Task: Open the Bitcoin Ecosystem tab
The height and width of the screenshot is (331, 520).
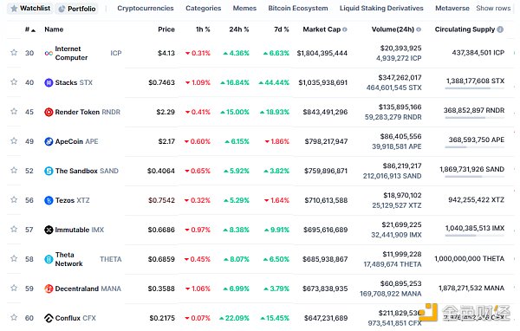Action: (298, 9)
